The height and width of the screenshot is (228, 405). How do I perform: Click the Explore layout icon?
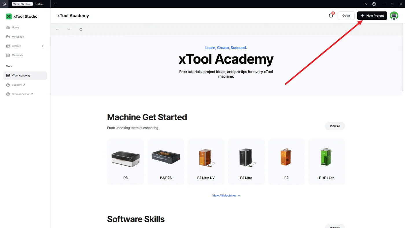tap(8, 46)
